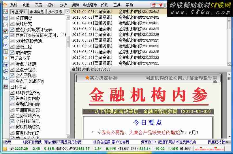Click the chart icon beside 金融工程
Viewport: 233px width, 154px height.
pos(12,47)
